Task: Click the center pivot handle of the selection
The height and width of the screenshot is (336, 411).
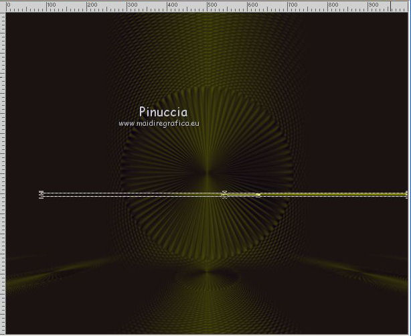Action: [x=224, y=195]
